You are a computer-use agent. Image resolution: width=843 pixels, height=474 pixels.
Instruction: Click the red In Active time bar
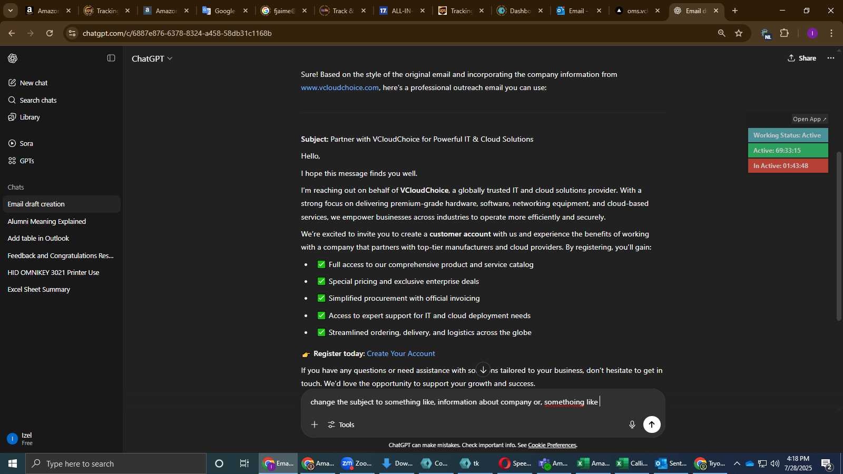(x=788, y=166)
